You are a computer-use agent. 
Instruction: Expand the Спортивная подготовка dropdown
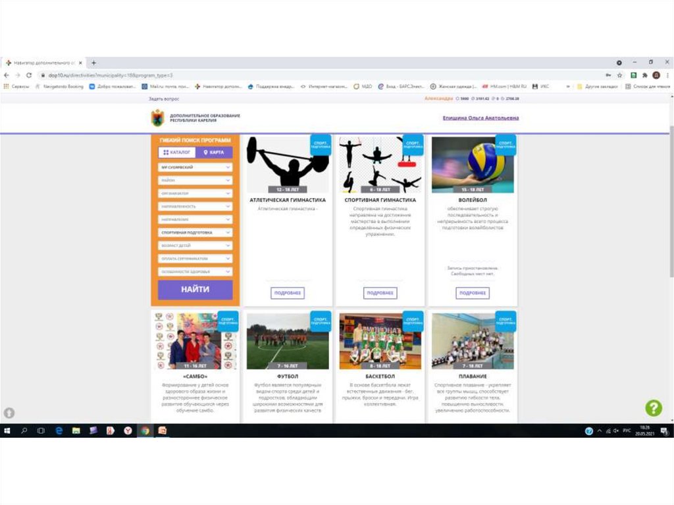pyautogui.click(x=195, y=232)
